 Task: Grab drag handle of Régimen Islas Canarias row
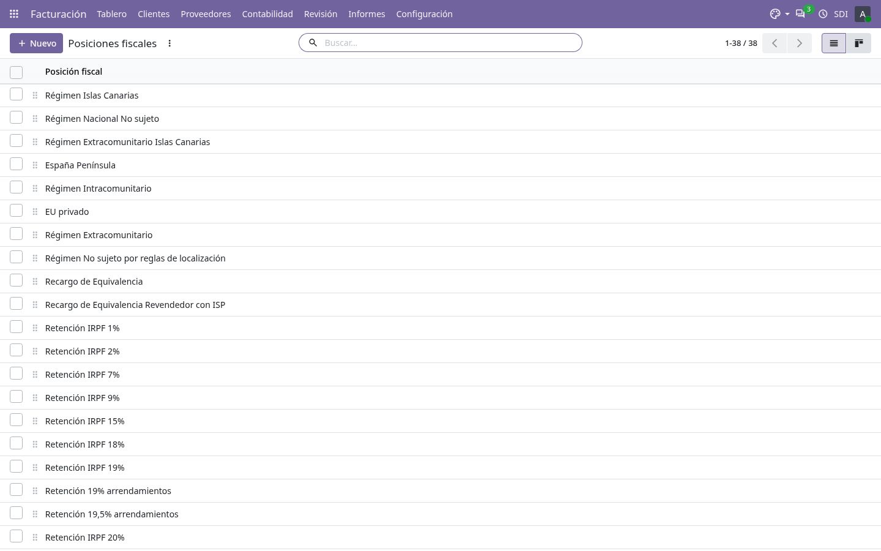tap(35, 96)
